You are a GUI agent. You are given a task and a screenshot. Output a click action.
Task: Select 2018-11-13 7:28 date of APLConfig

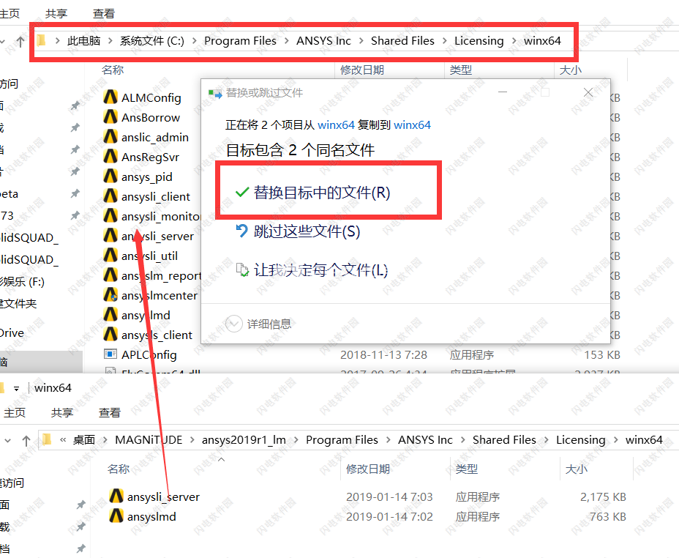pos(383,355)
